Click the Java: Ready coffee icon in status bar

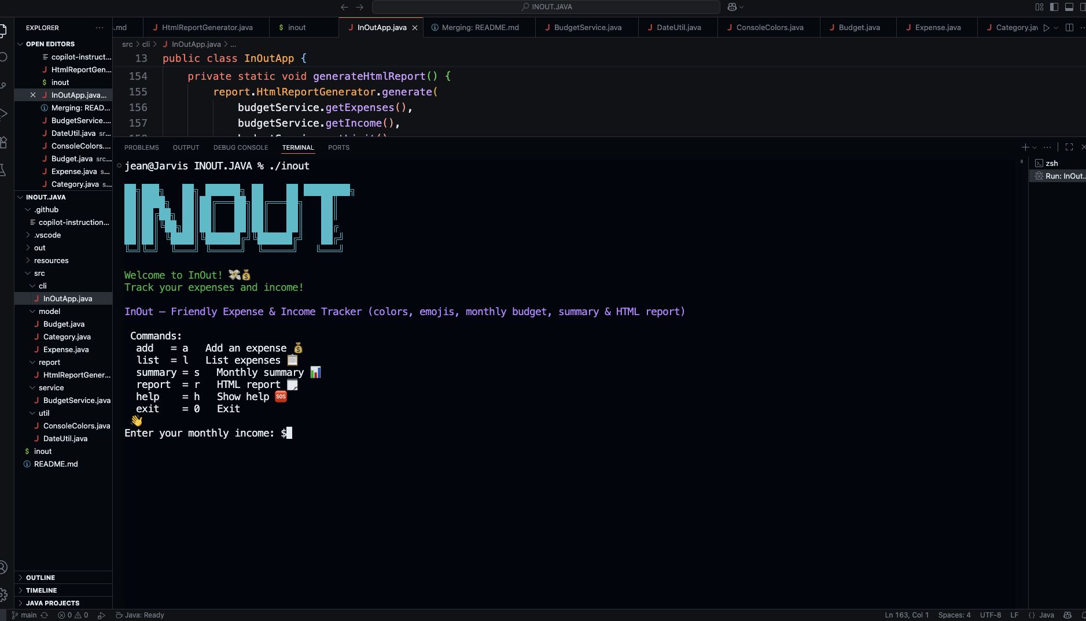pyautogui.click(x=119, y=615)
